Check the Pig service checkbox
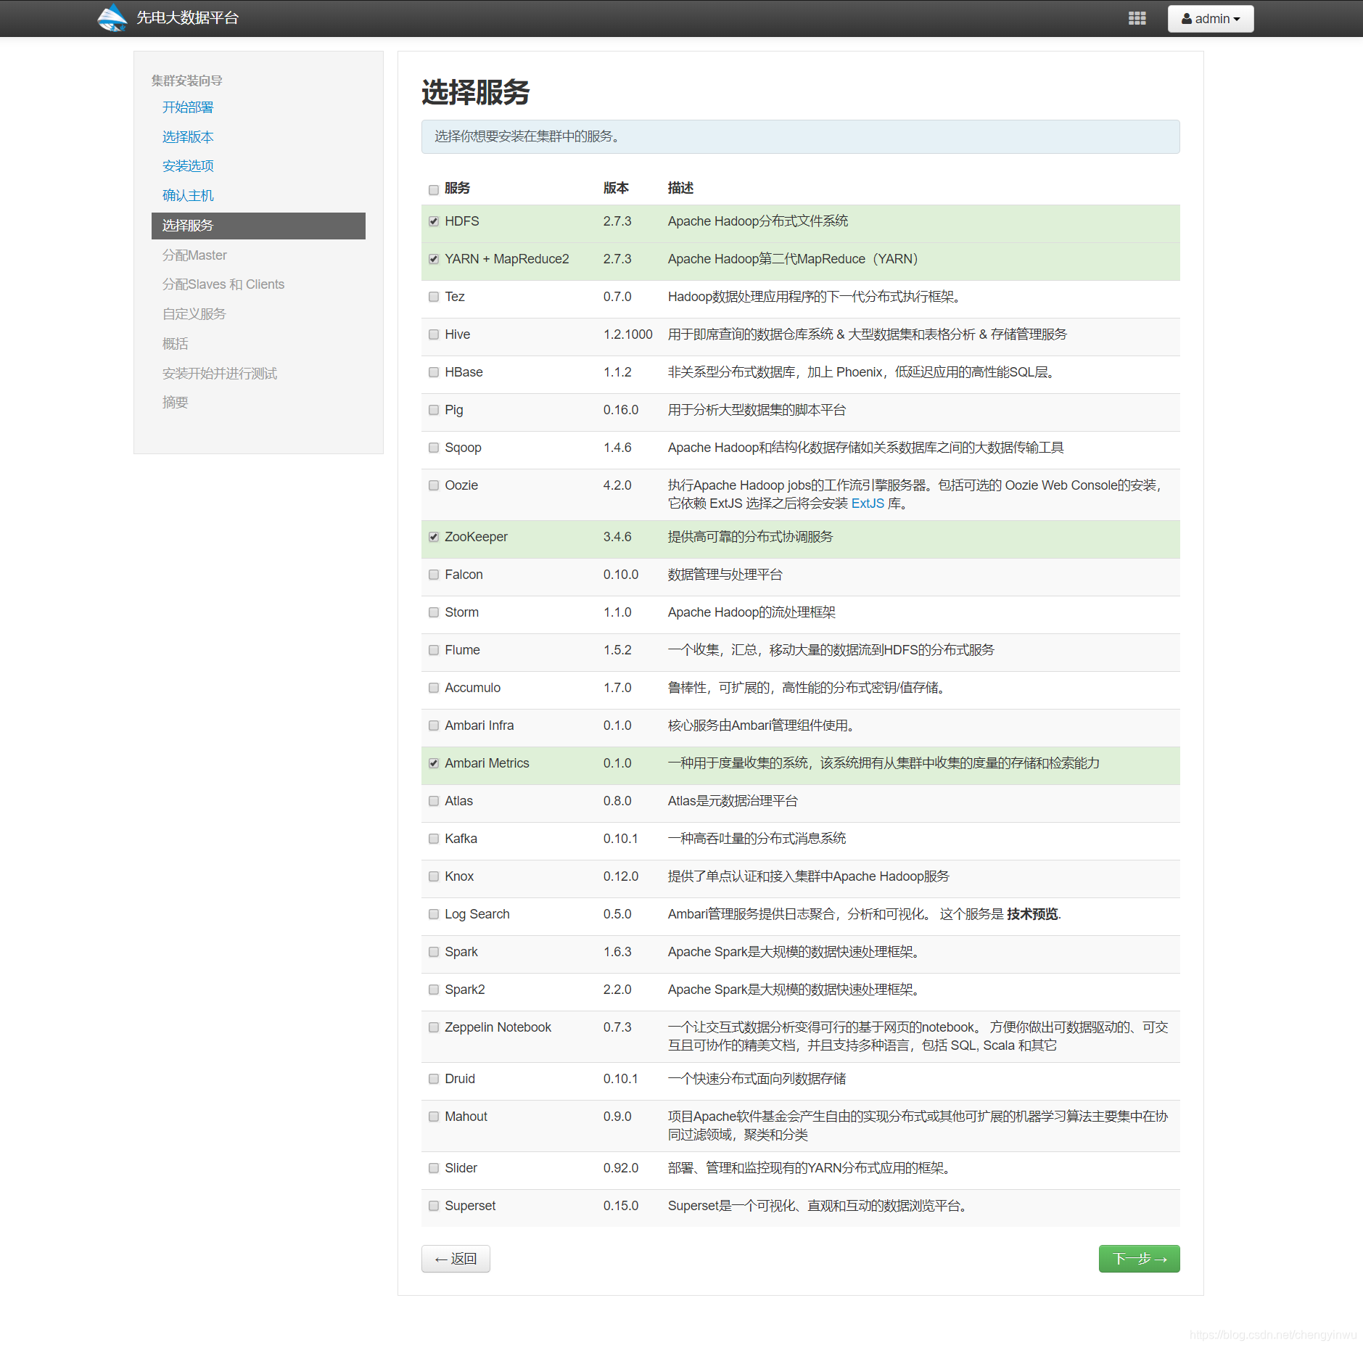This screenshot has height=1348, width=1363. [x=434, y=410]
